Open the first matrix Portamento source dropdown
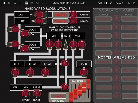The width and height of the screenshot is (138, 103). [x=103, y=19]
